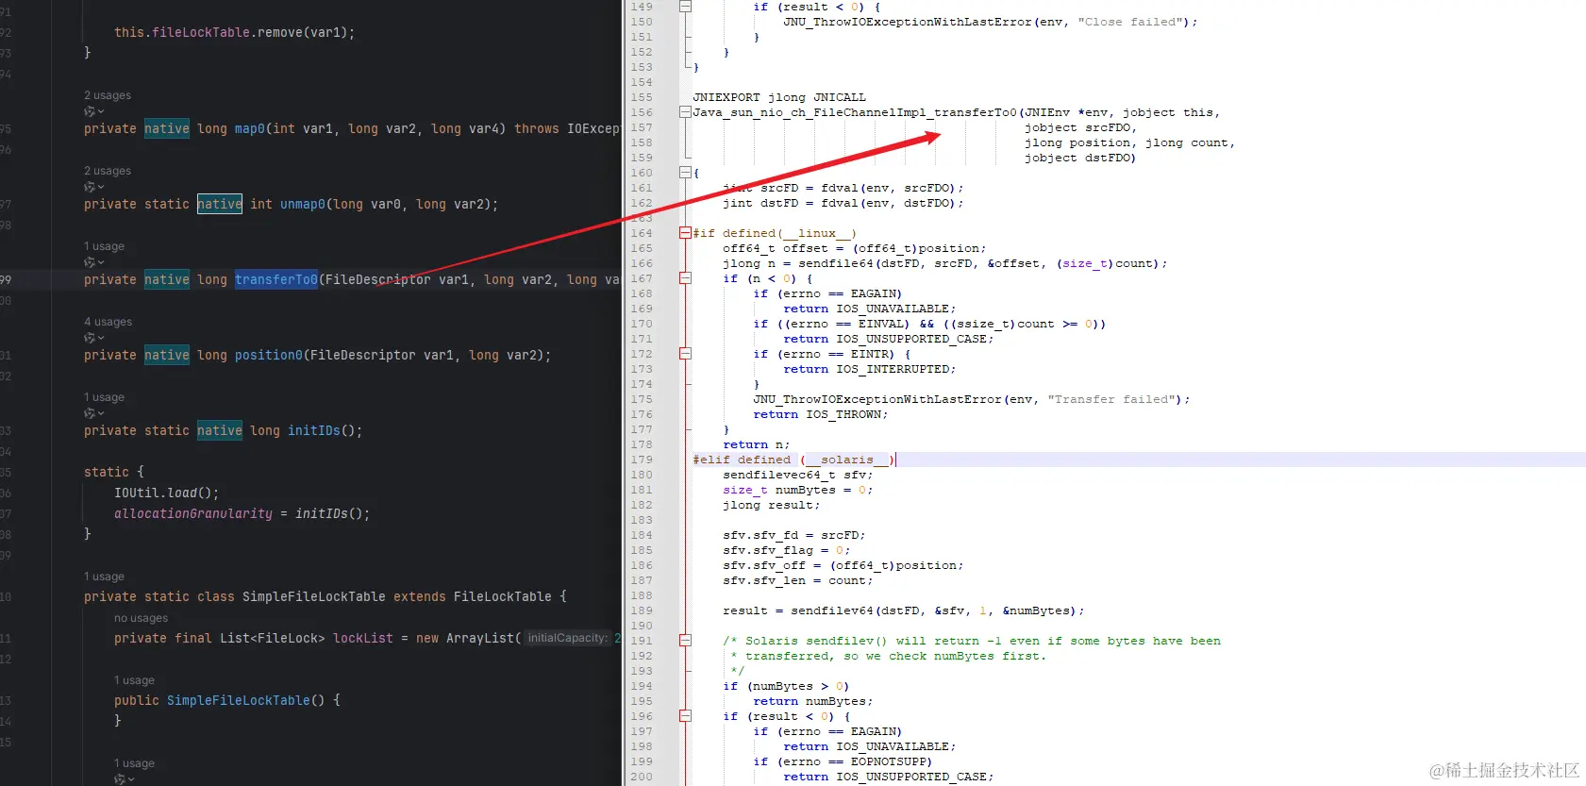
Task: Click the initialCapacity parameter hint
Action: tap(567, 638)
